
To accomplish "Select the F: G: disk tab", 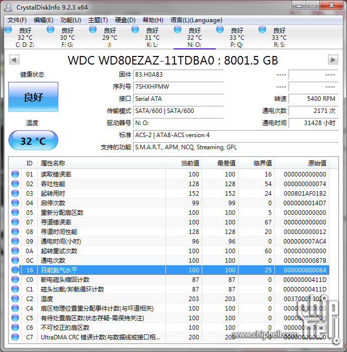I will click(x=67, y=37).
